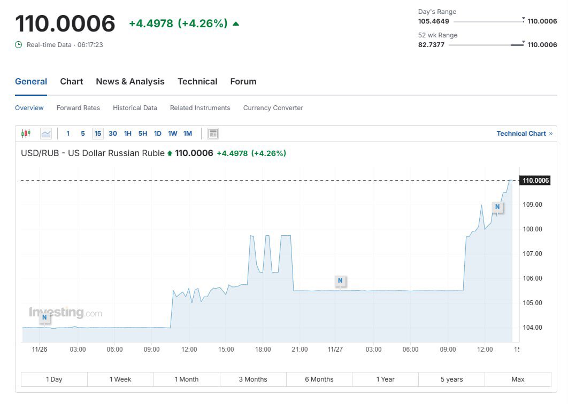
Task: Select the 30 minute interval
Action: 113,134
